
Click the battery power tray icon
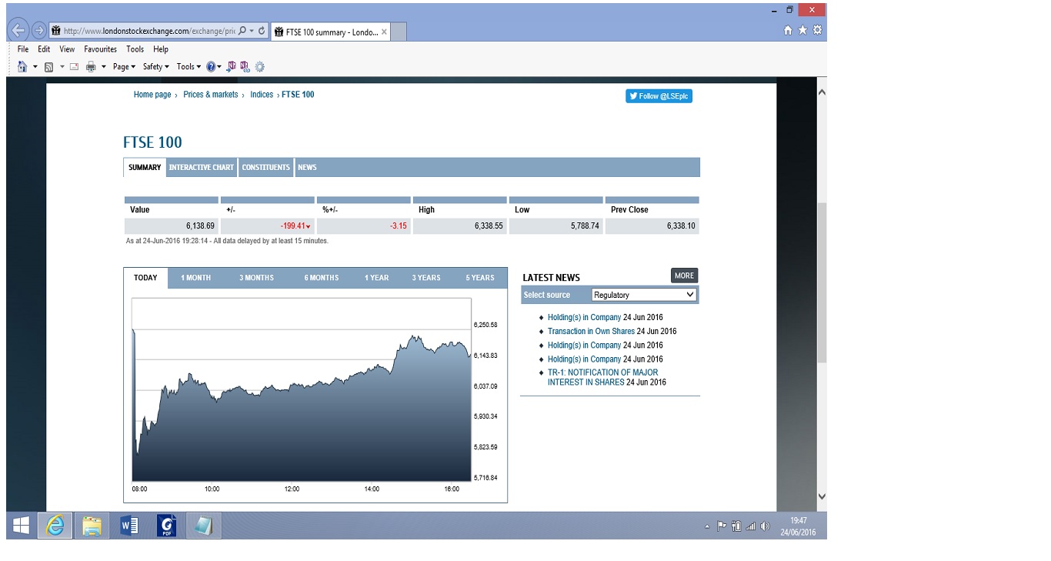[736, 526]
